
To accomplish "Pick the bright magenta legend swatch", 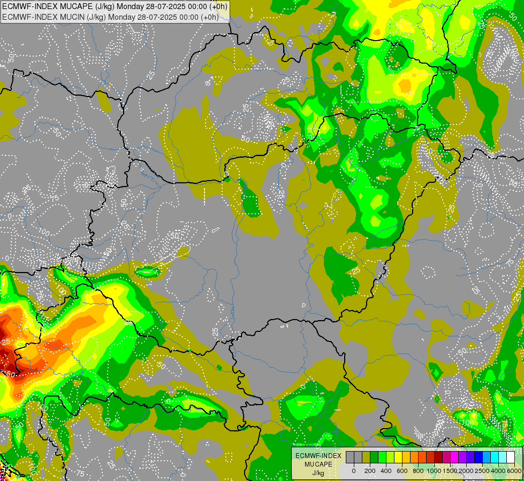I will (x=454, y=457).
